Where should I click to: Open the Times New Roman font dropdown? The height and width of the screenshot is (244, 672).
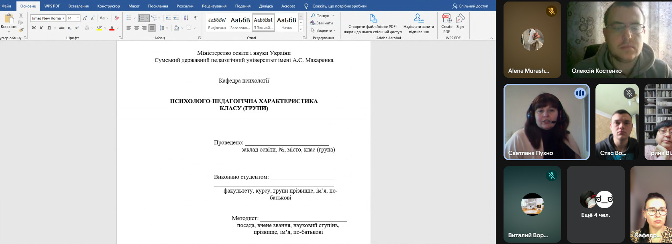coord(64,18)
